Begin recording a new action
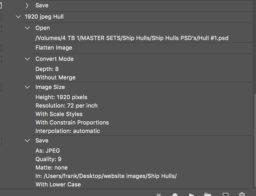This screenshot has height=196, width=256. click(x=175, y=195)
